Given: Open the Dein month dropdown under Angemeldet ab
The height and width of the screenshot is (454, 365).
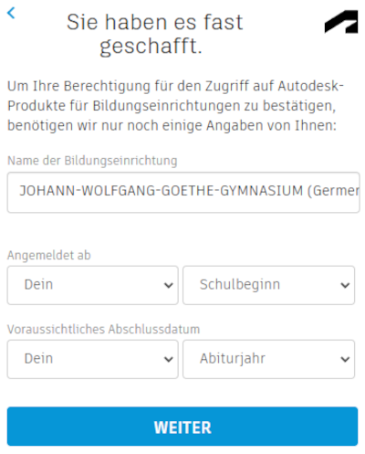Looking at the screenshot, I should (x=92, y=285).
